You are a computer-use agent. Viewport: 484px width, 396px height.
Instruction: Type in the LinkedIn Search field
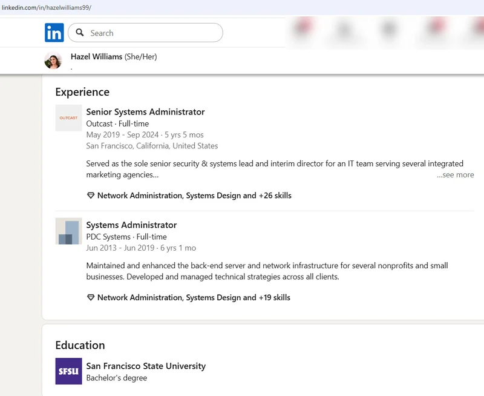151,33
